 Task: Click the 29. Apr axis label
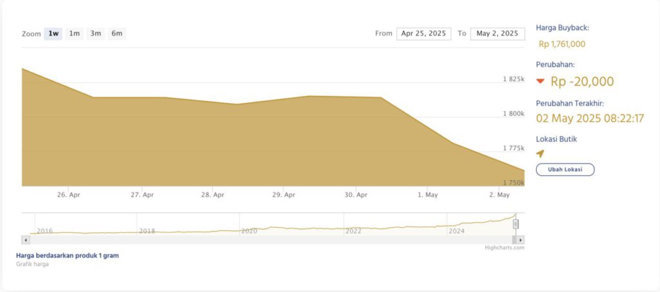(x=284, y=195)
